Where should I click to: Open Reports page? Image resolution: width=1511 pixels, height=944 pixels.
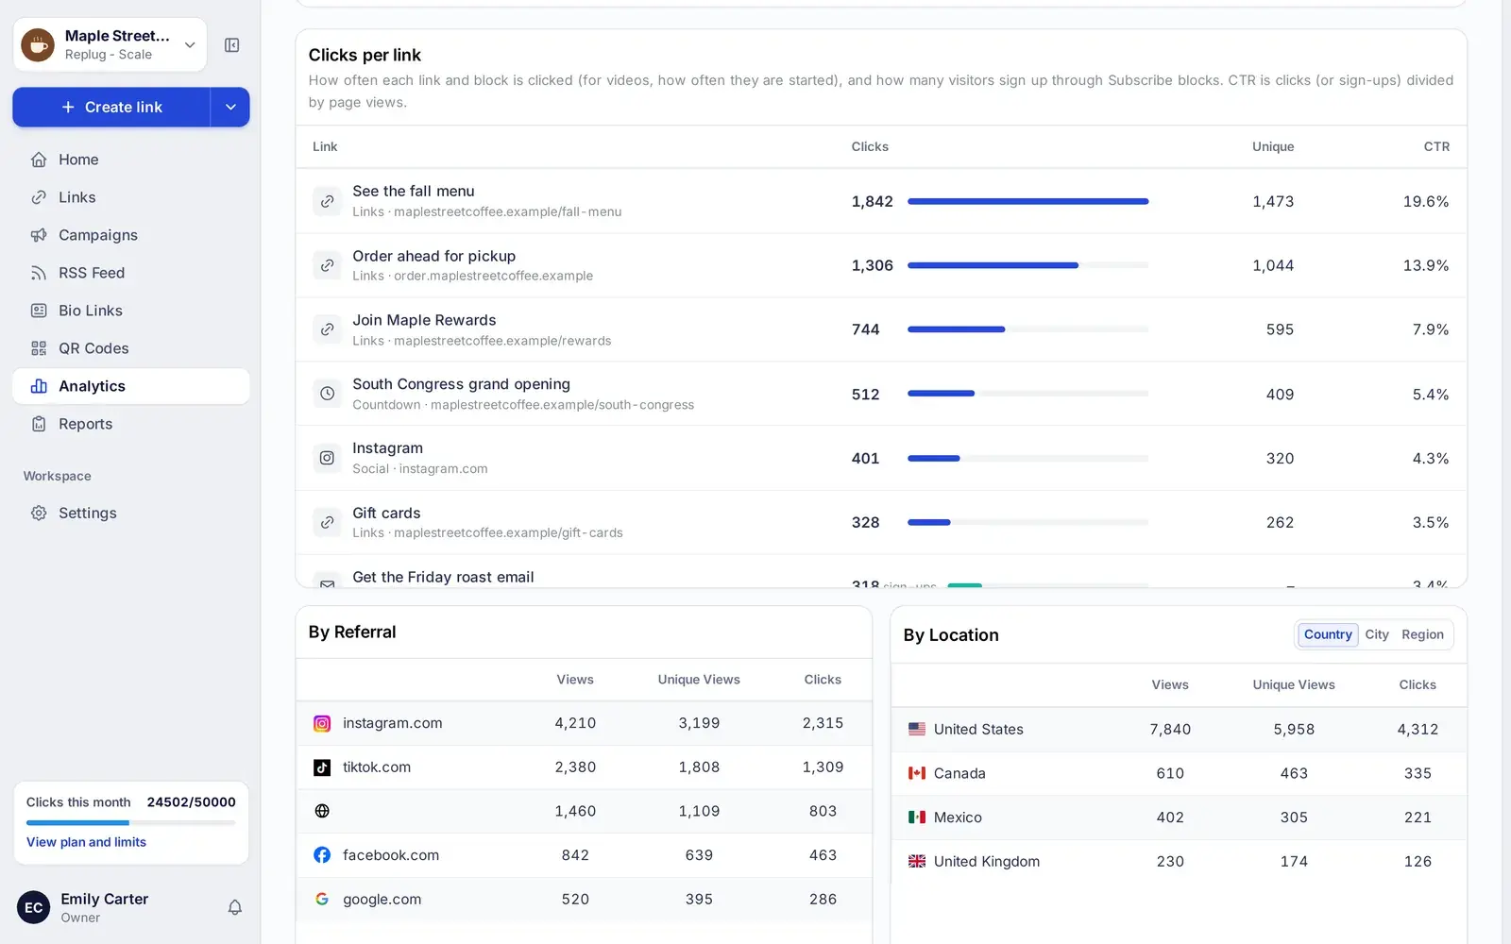click(130, 424)
